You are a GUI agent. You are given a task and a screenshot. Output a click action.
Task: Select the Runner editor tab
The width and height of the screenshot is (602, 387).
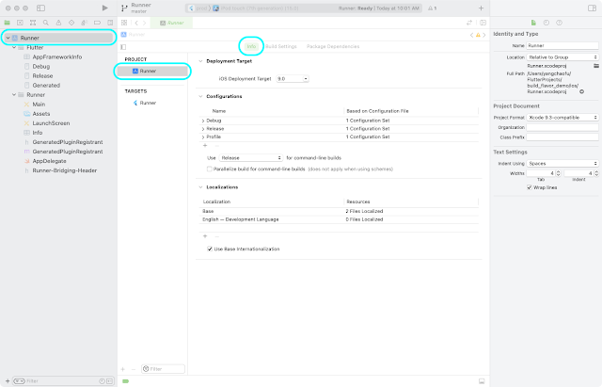click(171, 23)
